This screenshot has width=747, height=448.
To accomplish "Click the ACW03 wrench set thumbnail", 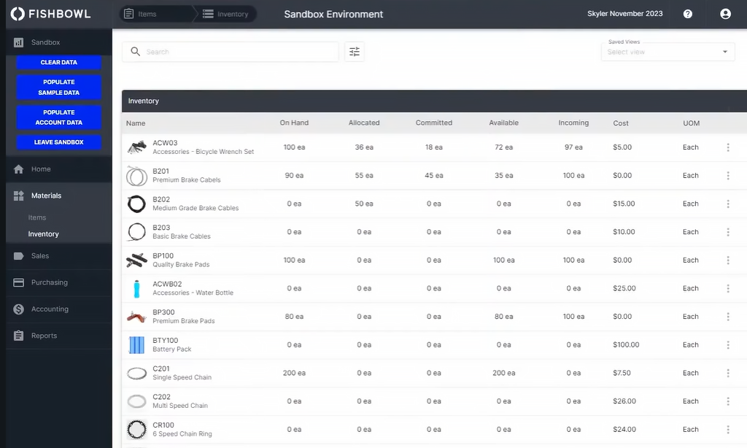I will coord(136,147).
